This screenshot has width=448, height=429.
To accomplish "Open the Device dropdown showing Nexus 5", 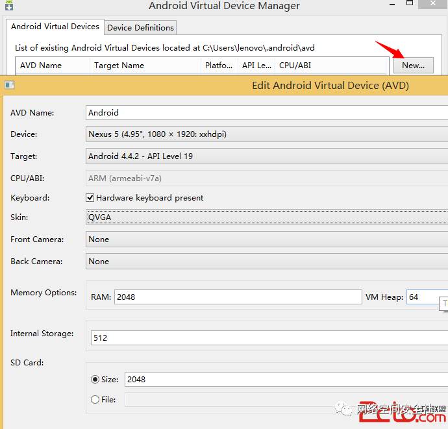I will [267, 134].
